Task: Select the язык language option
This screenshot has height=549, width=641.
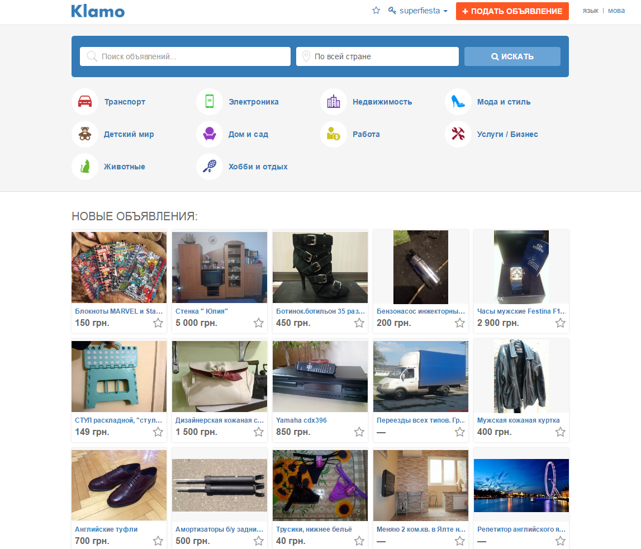Action: point(590,11)
